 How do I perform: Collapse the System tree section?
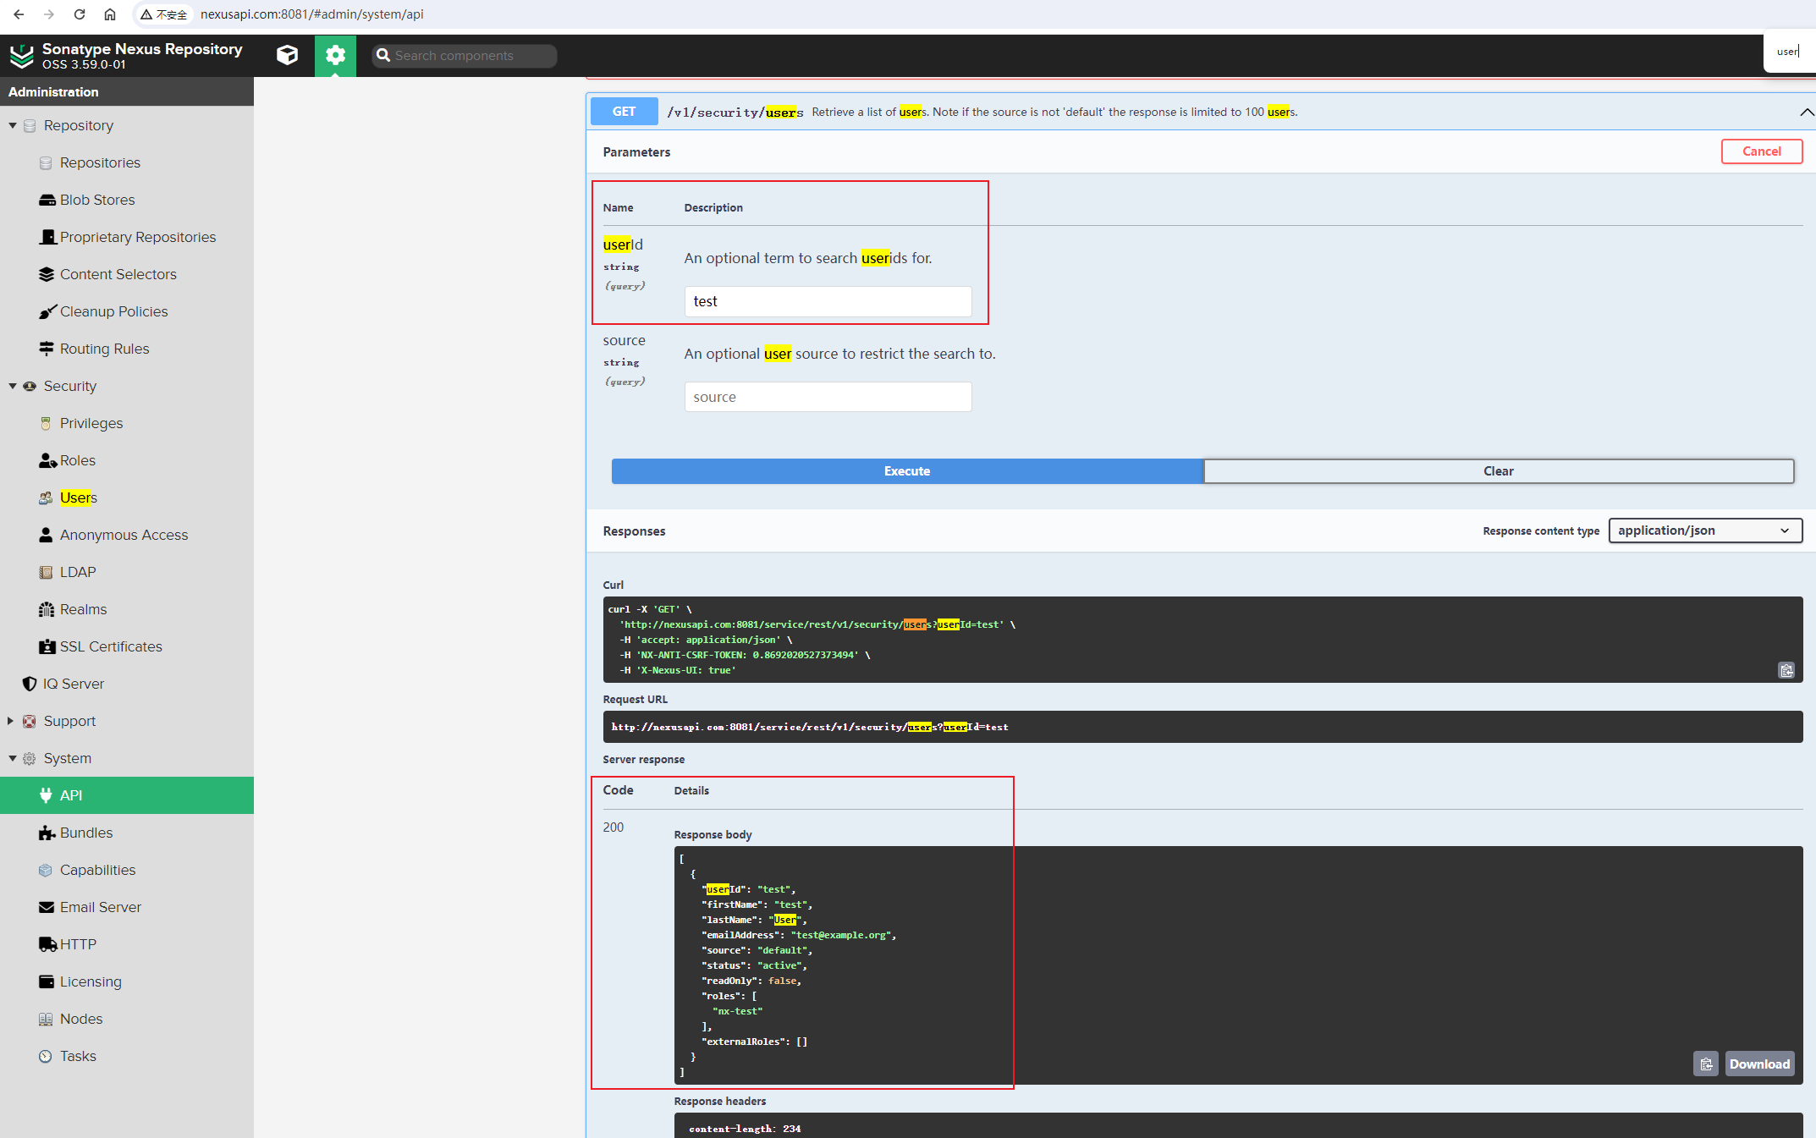point(13,758)
